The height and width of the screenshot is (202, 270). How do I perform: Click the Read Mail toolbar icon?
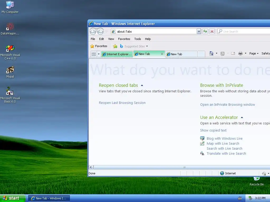click(233, 53)
